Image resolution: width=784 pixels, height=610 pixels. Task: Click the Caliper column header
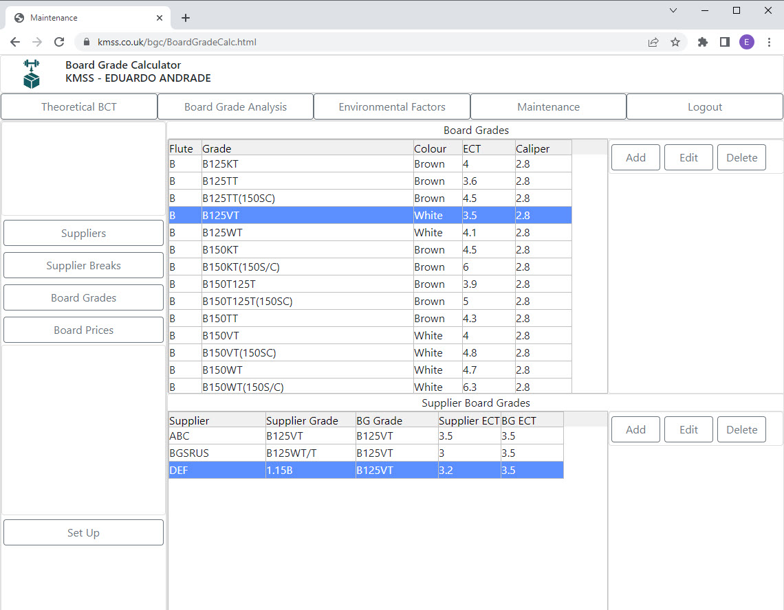(543, 148)
